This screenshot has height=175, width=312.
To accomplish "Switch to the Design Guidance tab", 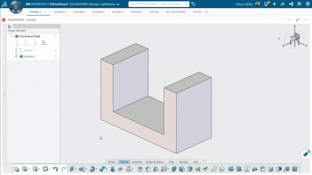I will click(154, 162).
